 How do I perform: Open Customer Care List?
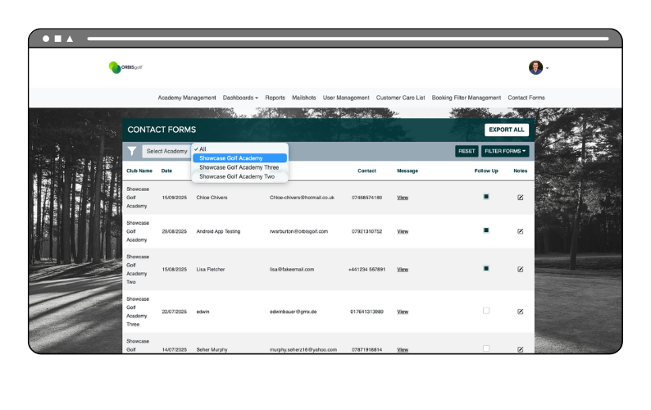click(400, 98)
